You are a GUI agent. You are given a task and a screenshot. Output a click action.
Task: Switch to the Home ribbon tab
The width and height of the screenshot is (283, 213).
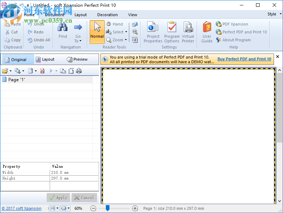(29, 15)
